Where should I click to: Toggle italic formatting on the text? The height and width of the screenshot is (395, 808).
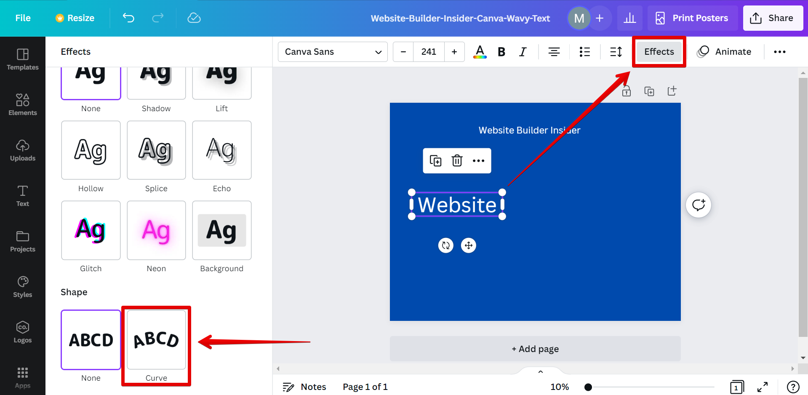pos(523,51)
